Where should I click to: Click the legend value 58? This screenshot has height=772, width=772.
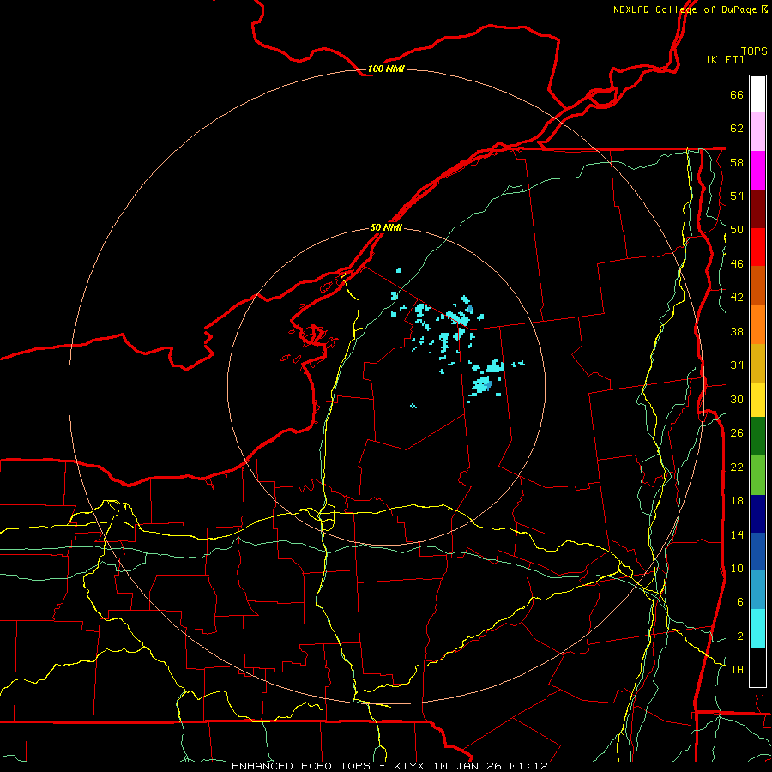click(737, 162)
